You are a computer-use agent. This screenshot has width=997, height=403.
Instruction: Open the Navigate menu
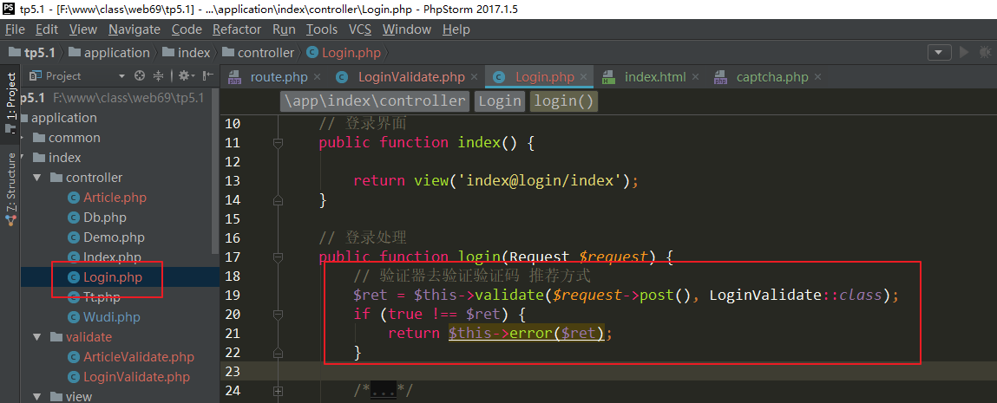[x=134, y=29]
